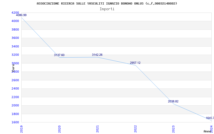Viewport: 214px width, 134px height.
Task: Click the y-axis value 4000
Action: [15, 21]
